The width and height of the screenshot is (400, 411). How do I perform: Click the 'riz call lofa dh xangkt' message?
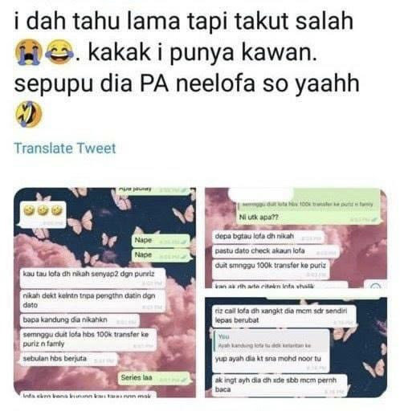coord(284,316)
